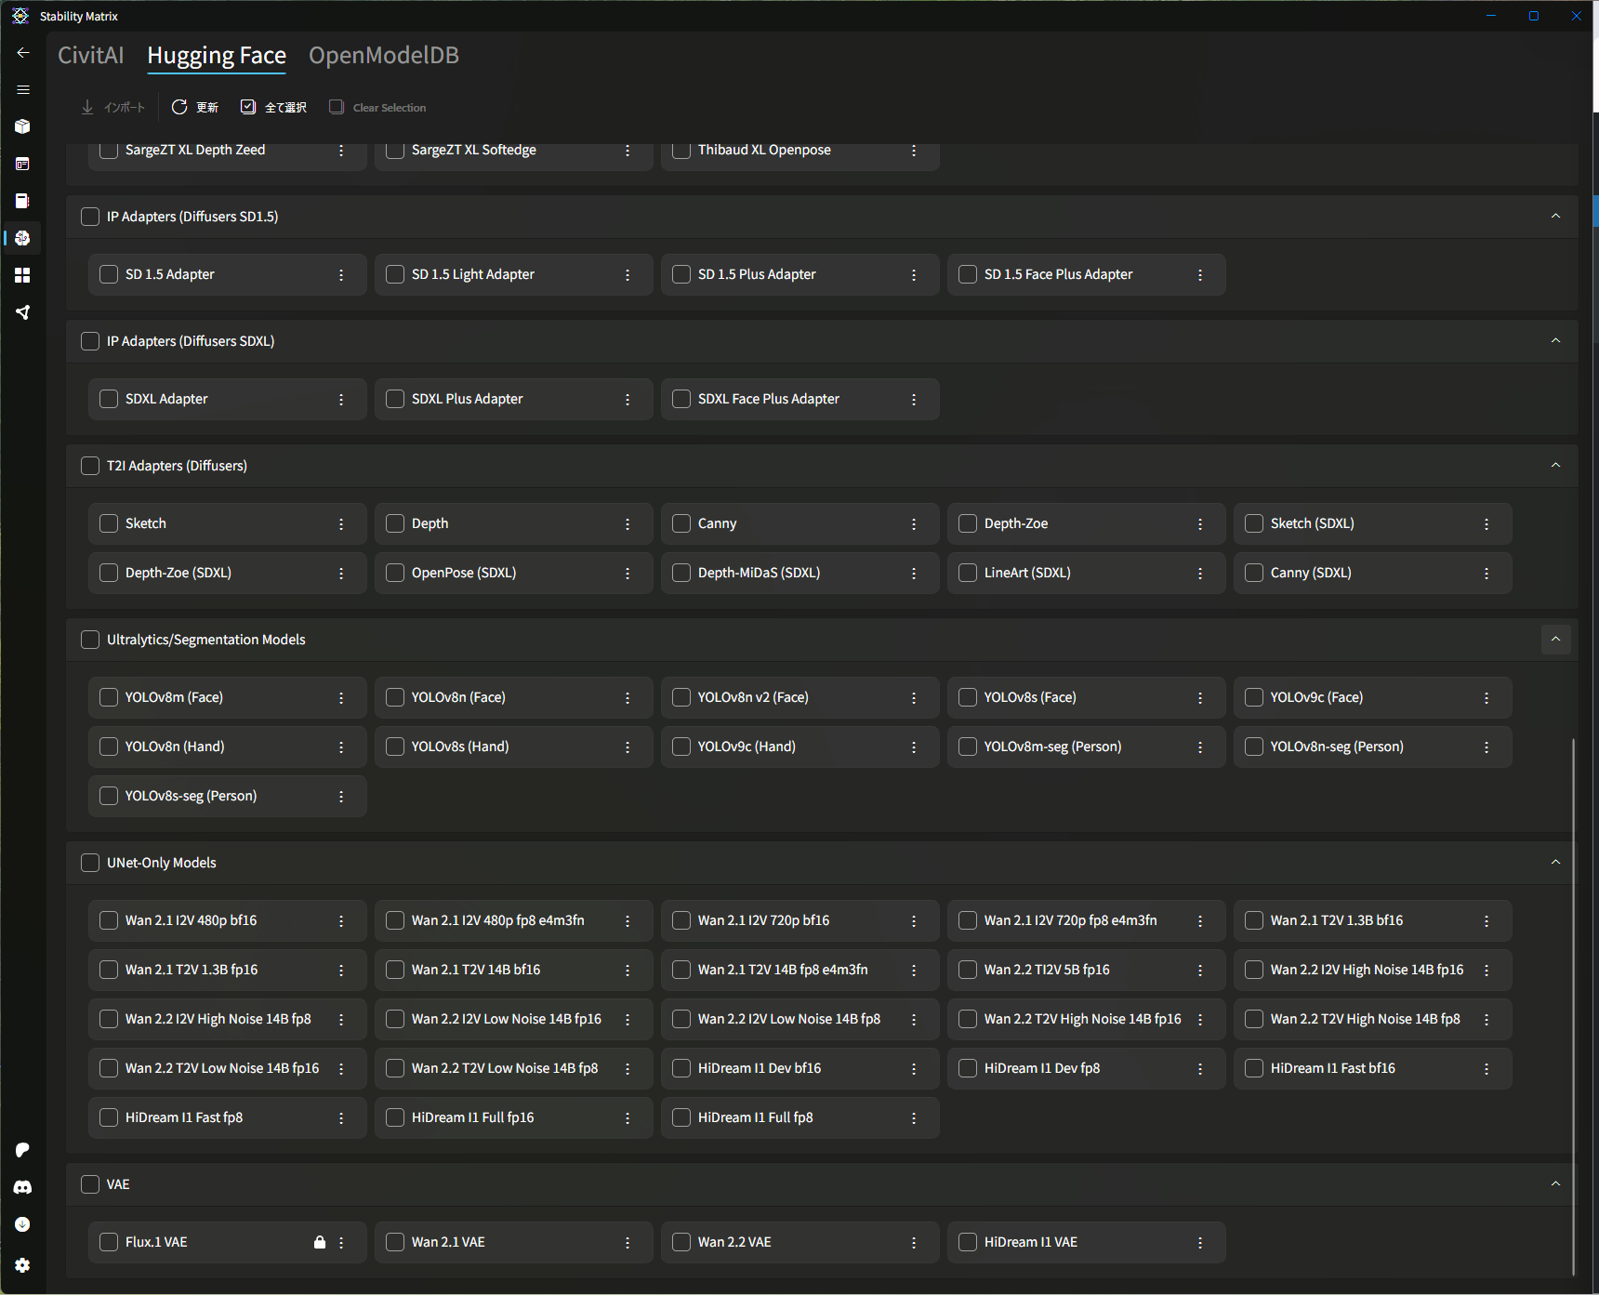This screenshot has width=1599, height=1295.
Task: Select the YOLOv8n (Hand) checkbox
Action: point(109,747)
